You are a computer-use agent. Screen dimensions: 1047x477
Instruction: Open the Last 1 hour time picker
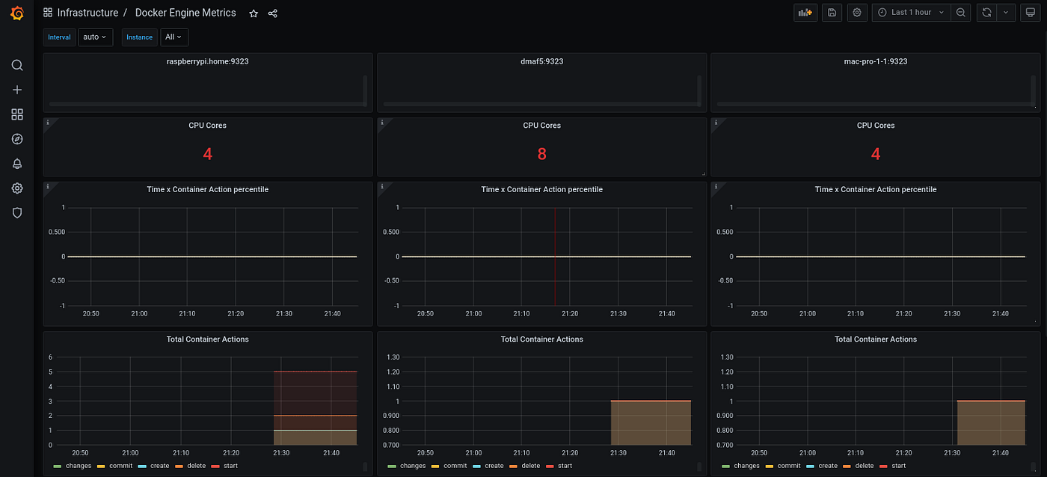pyautogui.click(x=910, y=12)
